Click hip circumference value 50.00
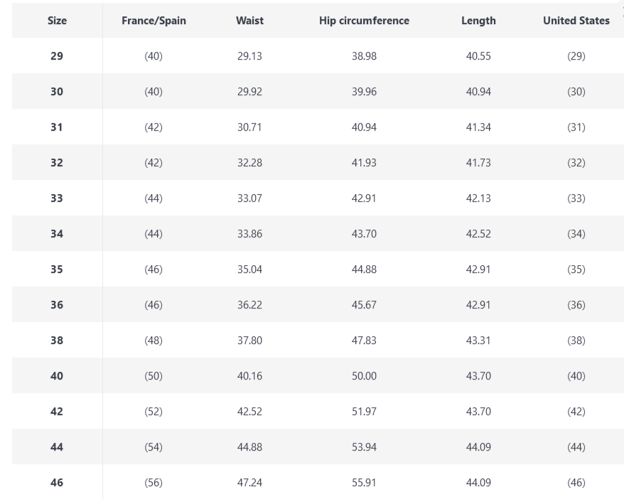624x504 pixels. tap(364, 376)
